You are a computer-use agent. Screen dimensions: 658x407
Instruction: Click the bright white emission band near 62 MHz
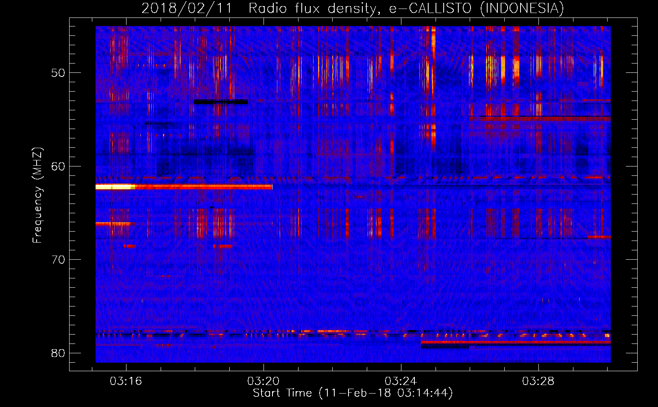click(x=115, y=187)
